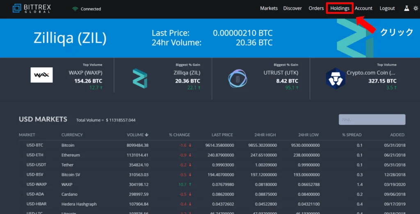Image resolution: width=420 pixels, height=214 pixels.
Task: Click Total Volume $ 11318557.044 text
Action: [x=106, y=120]
